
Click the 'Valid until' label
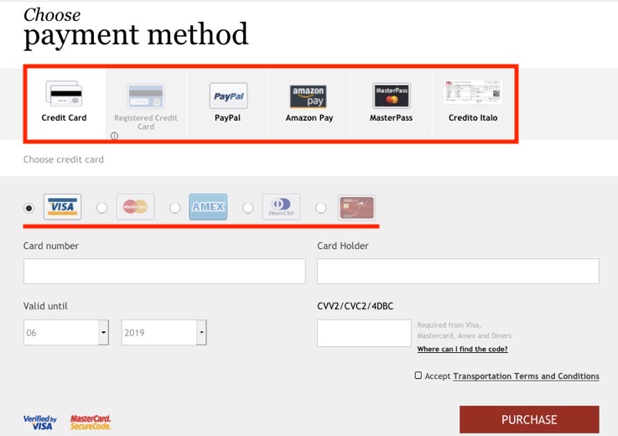pos(45,306)
